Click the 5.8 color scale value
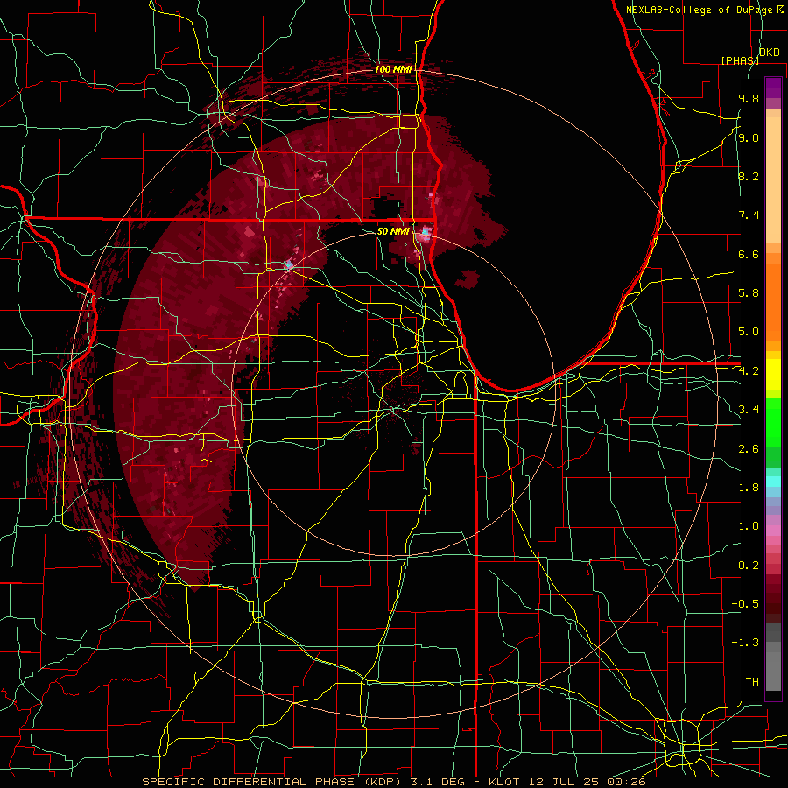The width and height of the screenshot is (788, 788). pyautogui.click(x=749, y=293)
